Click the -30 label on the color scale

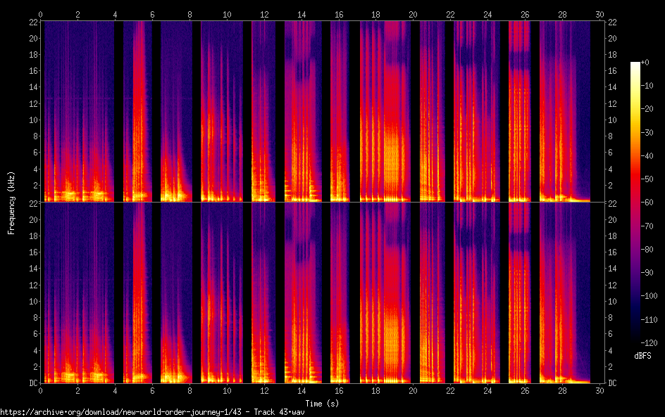click(x=648, y=134)
